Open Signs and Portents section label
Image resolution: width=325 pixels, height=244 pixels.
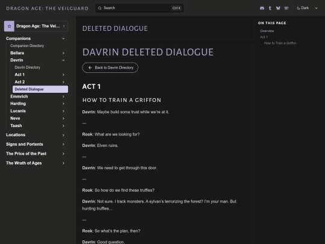click(x=25, y=144)
